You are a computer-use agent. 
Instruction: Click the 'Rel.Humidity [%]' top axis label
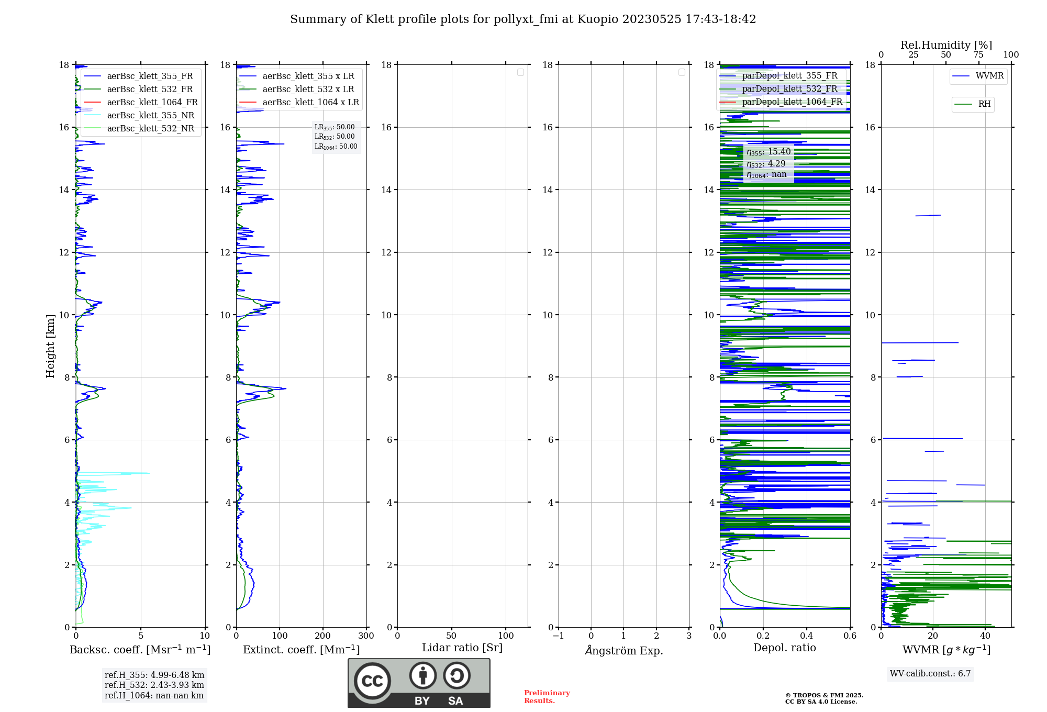(x=946, y=45)
